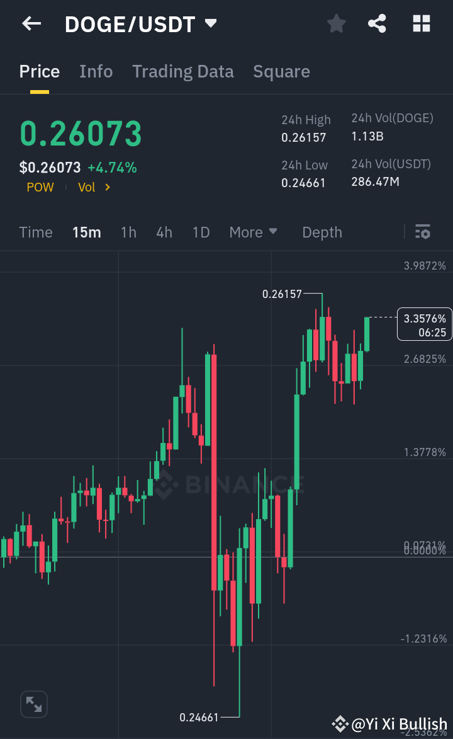Tap the 3.3576% current price label

point(424,324)
